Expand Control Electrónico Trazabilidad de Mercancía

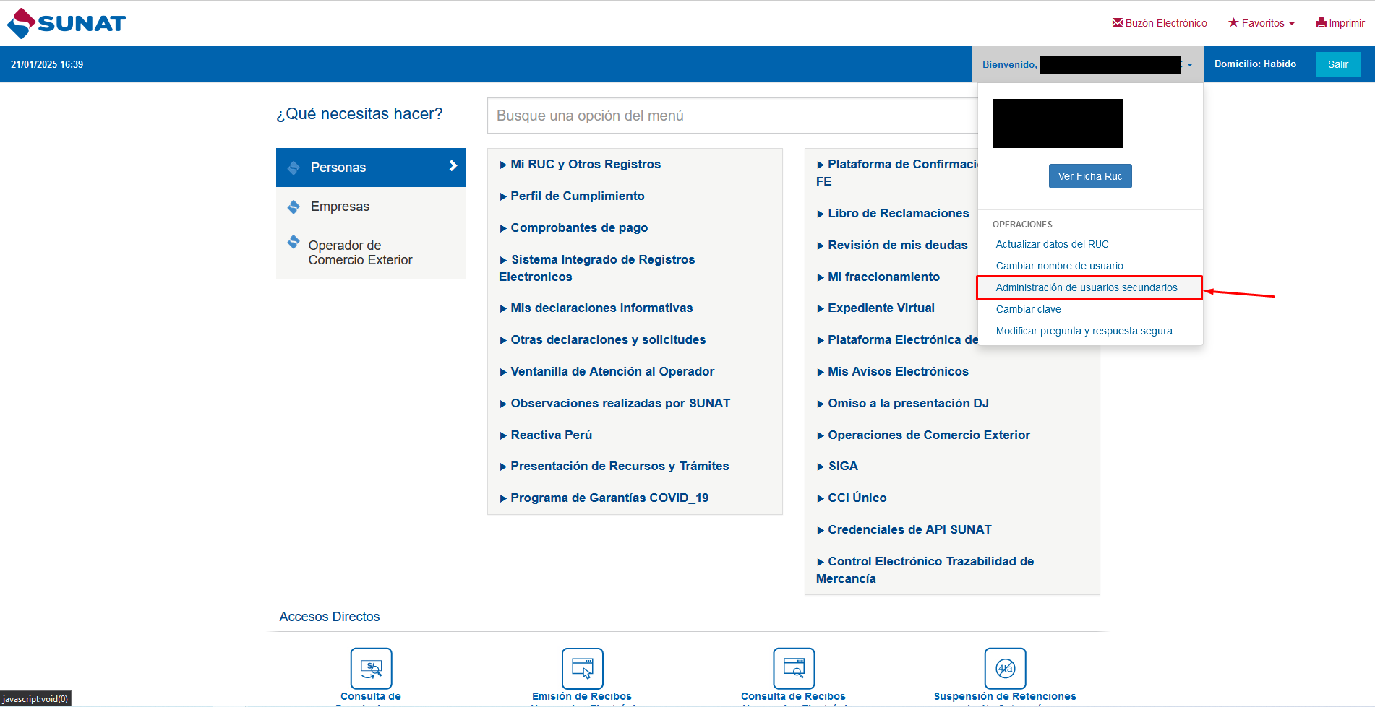click(x=925, y=571)
